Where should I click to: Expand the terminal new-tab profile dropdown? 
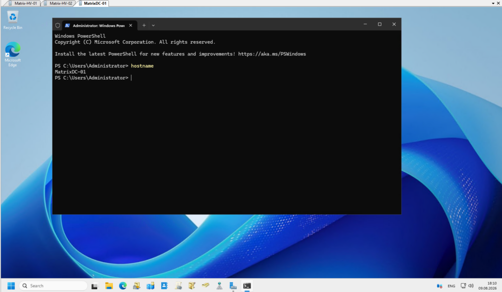[x=153, y=26]
